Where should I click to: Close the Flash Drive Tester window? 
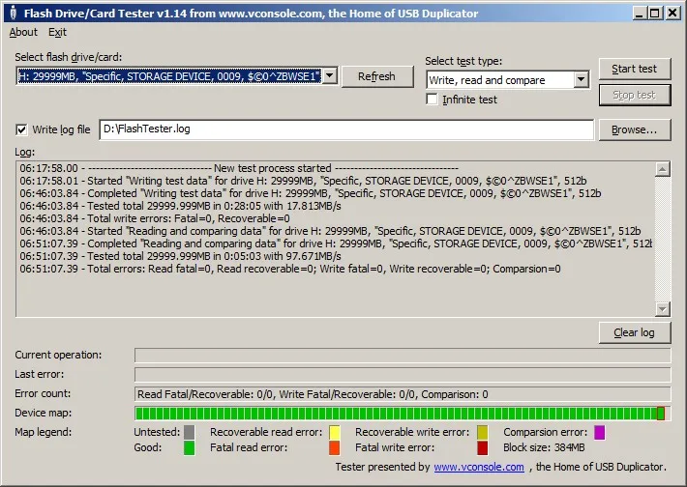point(672,14)
